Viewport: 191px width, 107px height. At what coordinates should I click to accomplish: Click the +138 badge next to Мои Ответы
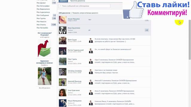pyautogui.click(x=54, y=25)
